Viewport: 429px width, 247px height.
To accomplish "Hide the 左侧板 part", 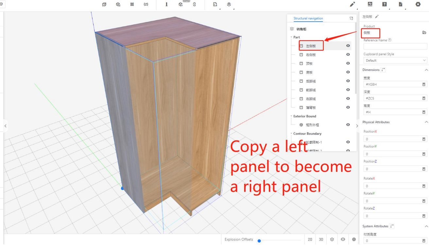I will click(x=348, y=46).
